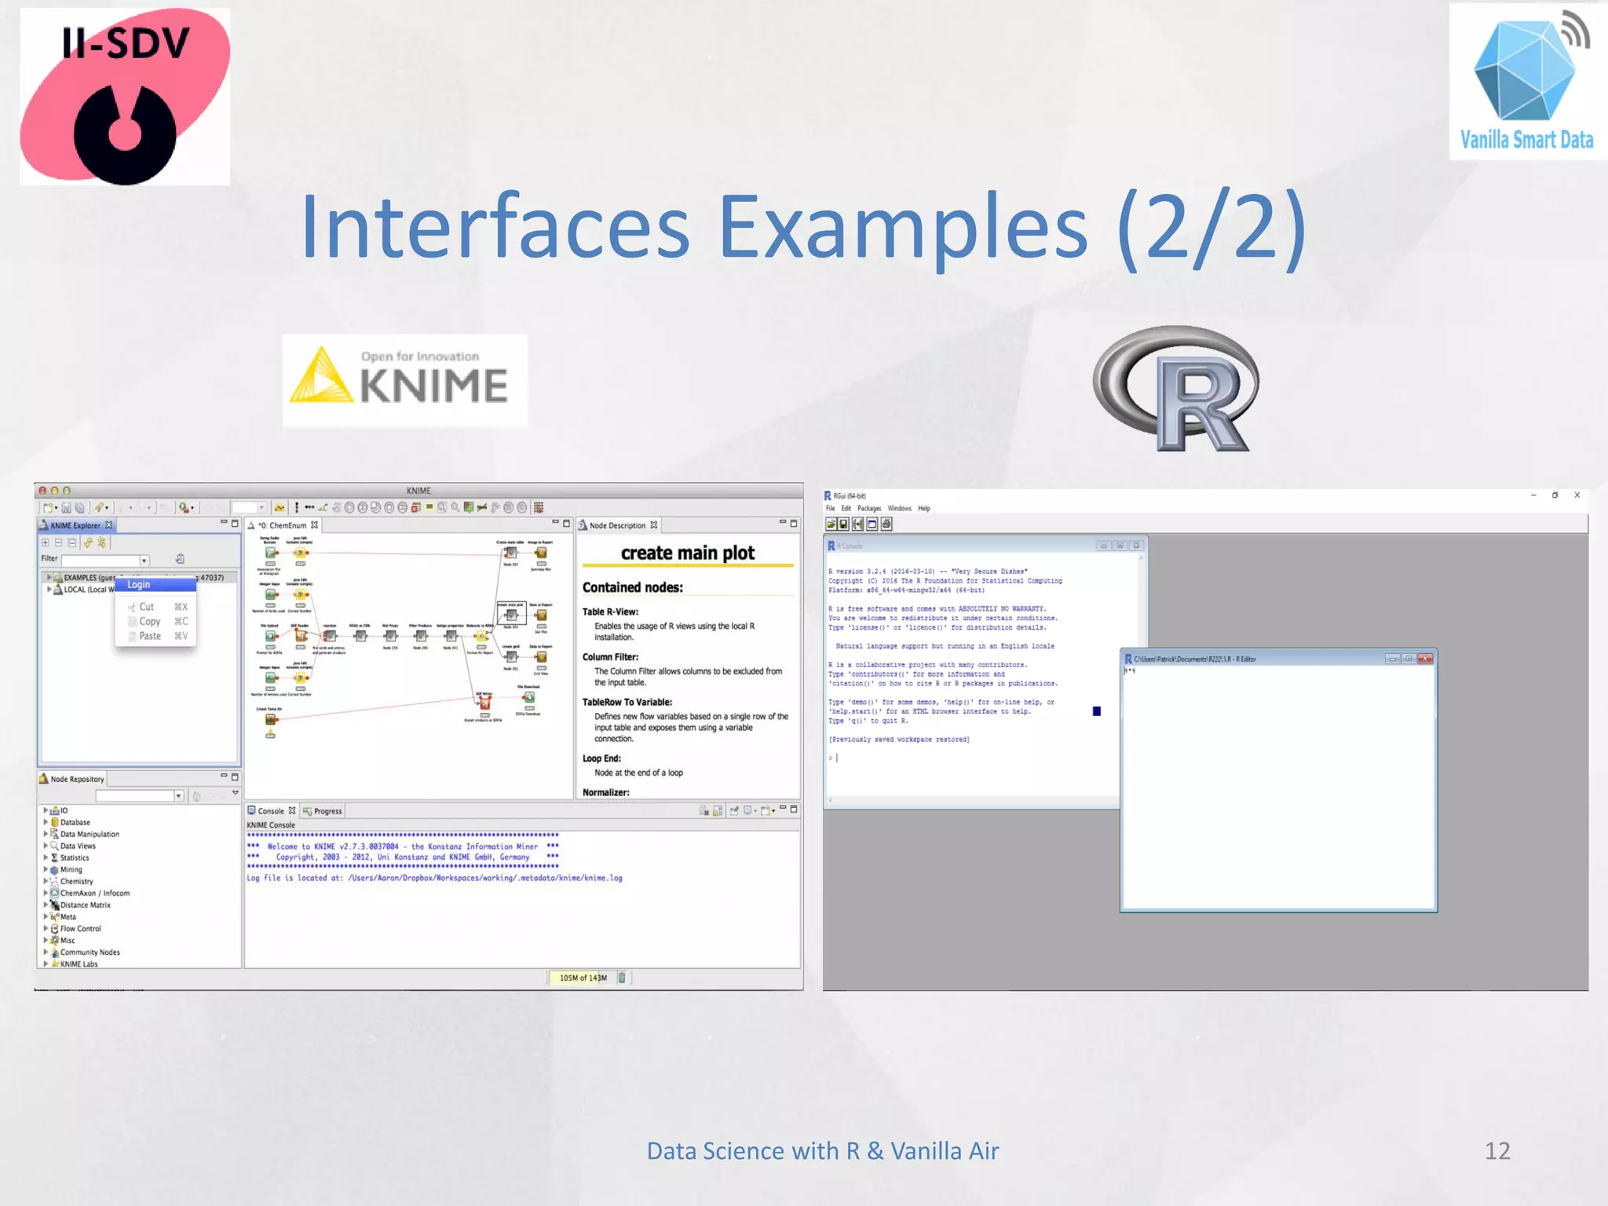
Task: Switch to the Progress tab
Action: 323,811
